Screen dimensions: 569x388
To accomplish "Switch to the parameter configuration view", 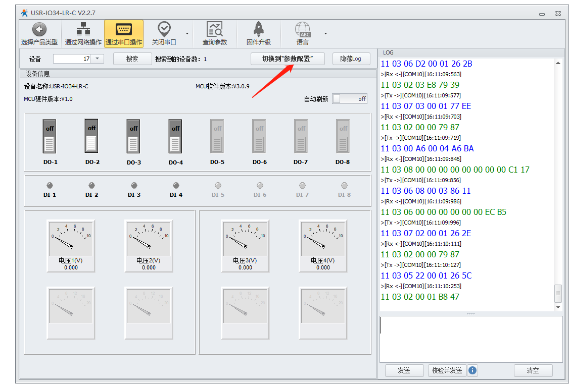I will [287, 59].
